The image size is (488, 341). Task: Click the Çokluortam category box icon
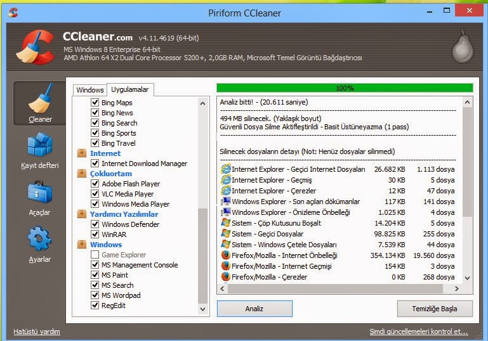81,174
